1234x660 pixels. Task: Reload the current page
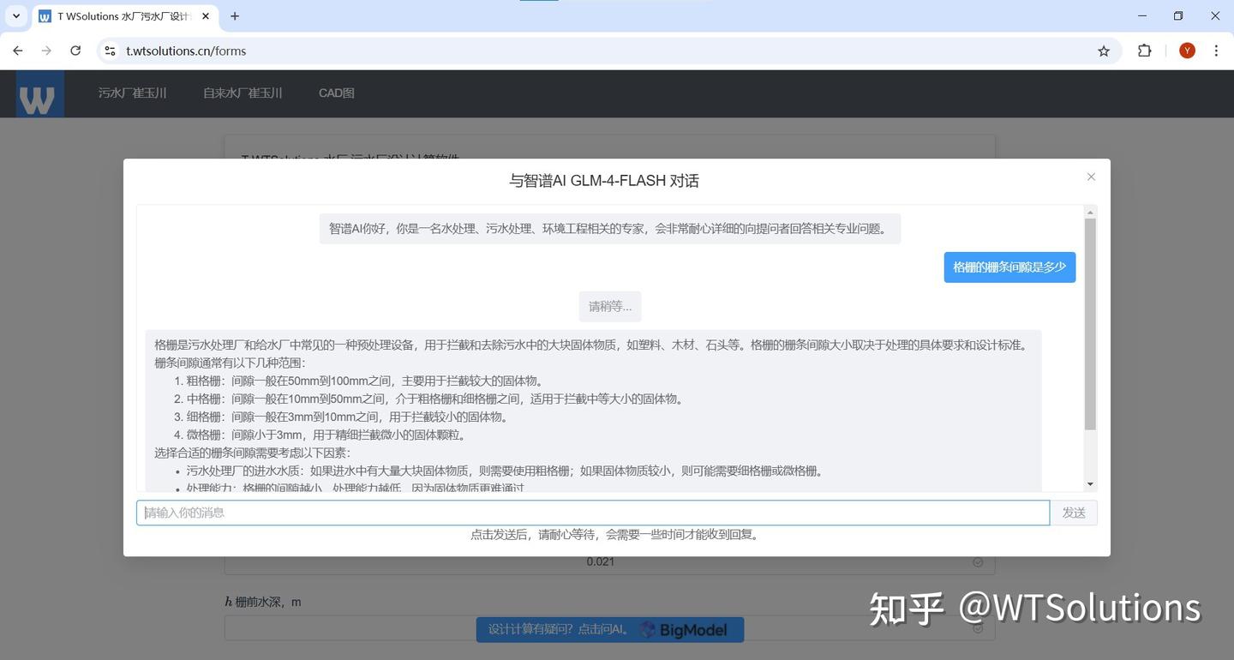75,51
